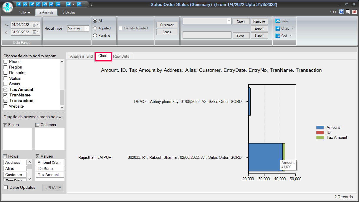Select the Pending radio button
The image size is (359, 202).
click(95, 36)
